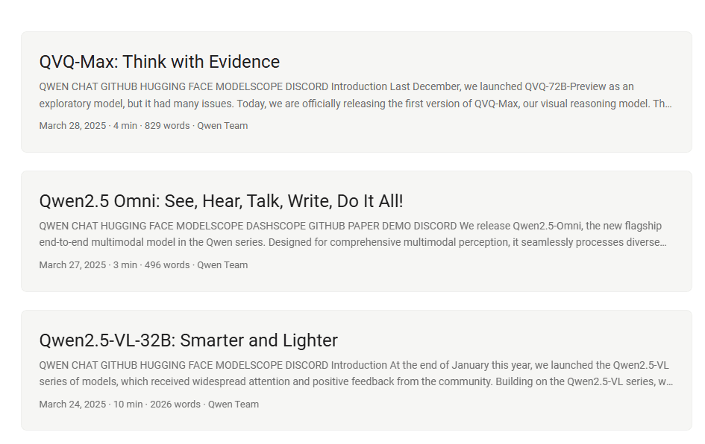Click the 'March 27, 2025 · 3 min' metadata line
The height and width of the screenshot is (444, 705).
(x=143, y=265)
